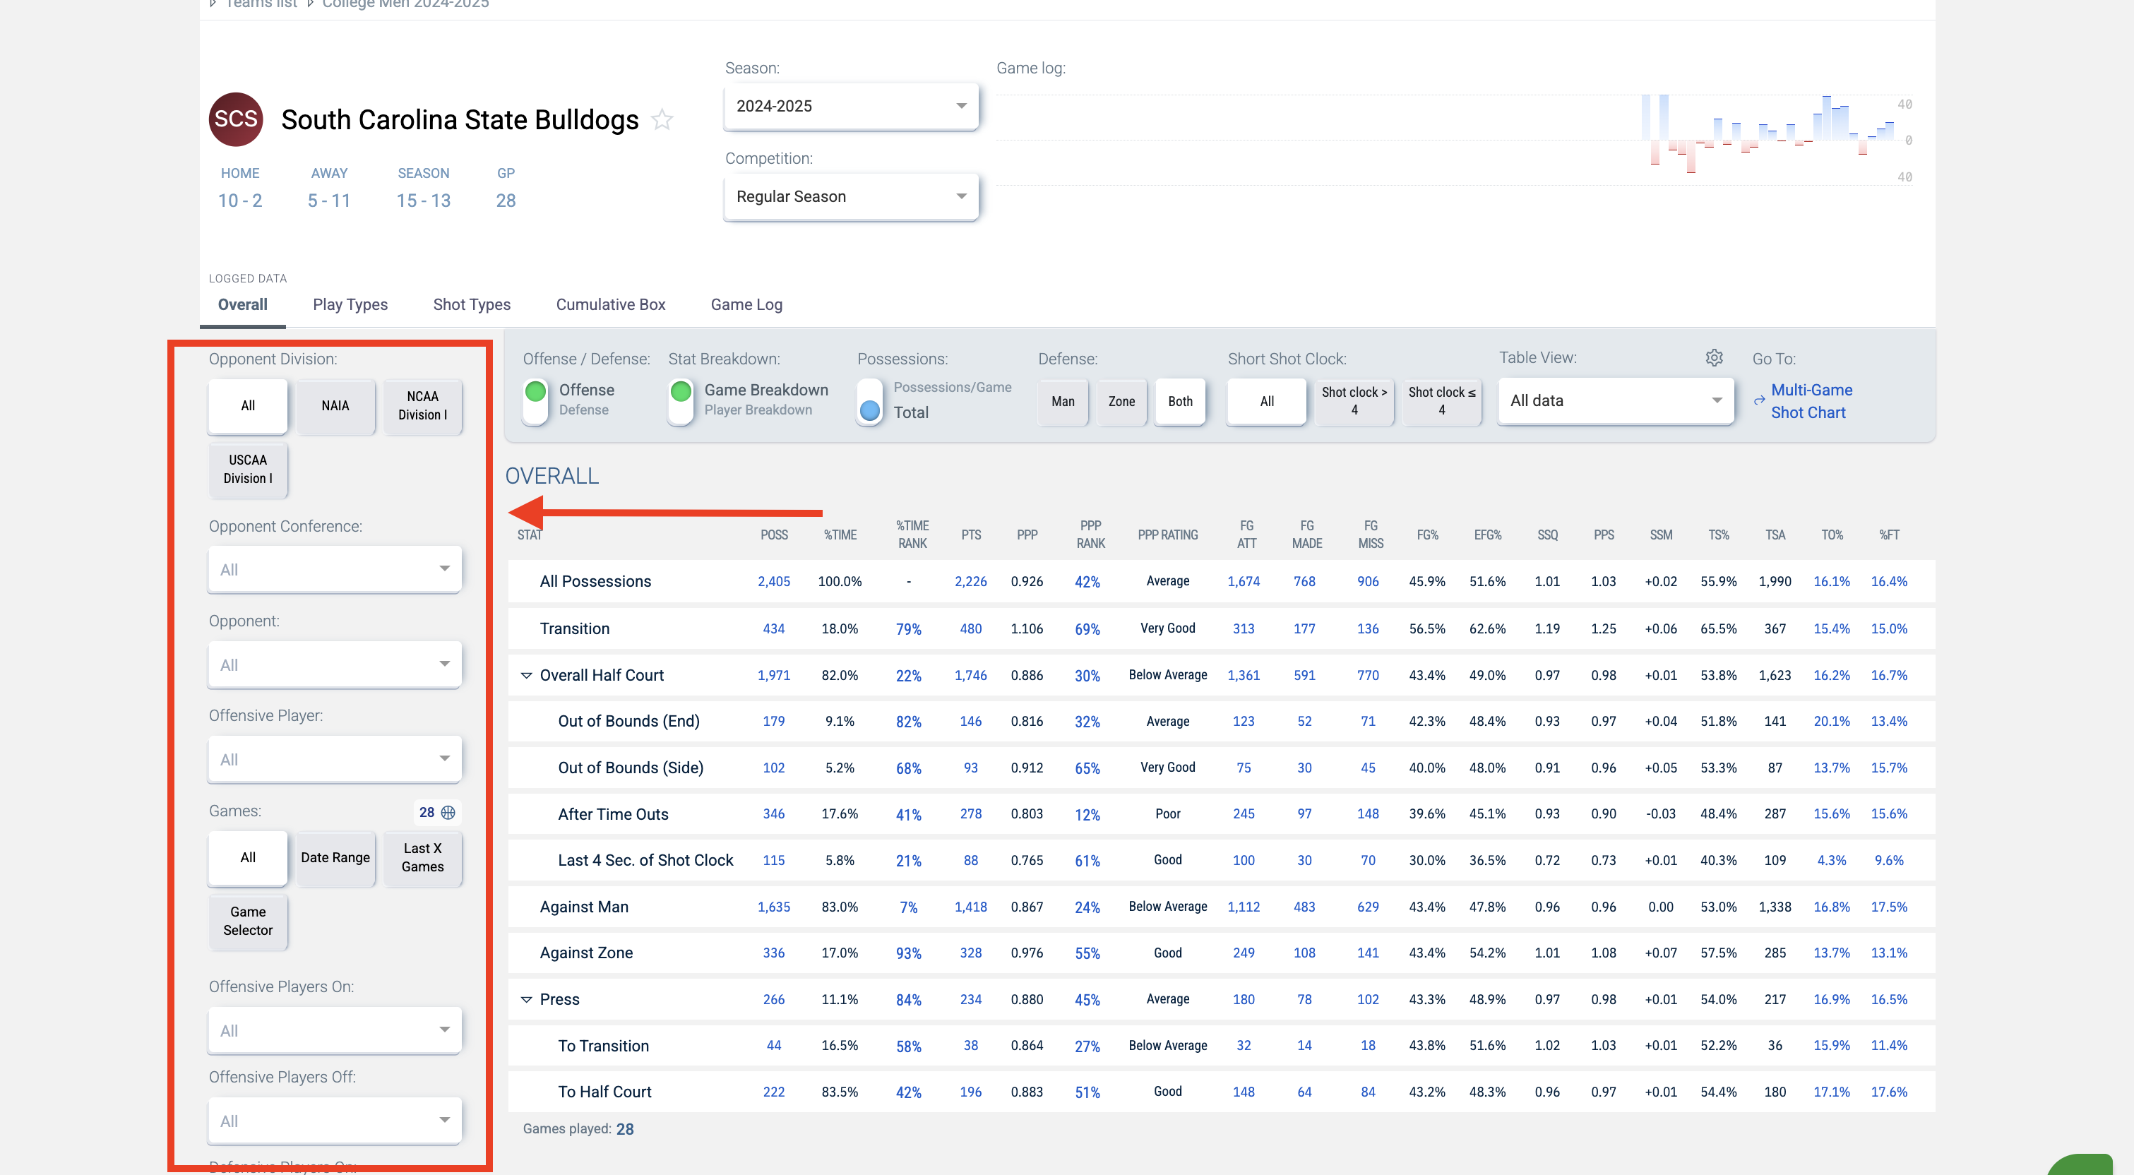The height and width of the screenshot is (1175, 2134).
Task: Toggle the Offense / Defense switch
Action: 536,400
